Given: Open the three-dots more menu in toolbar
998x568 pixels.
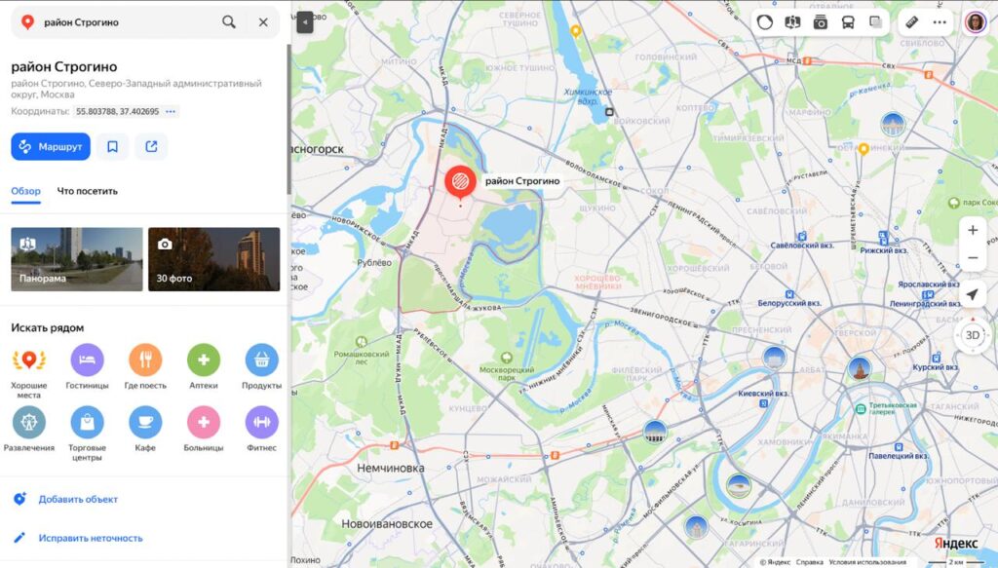Looking at the screenshot, I should [x=940, y=22].
